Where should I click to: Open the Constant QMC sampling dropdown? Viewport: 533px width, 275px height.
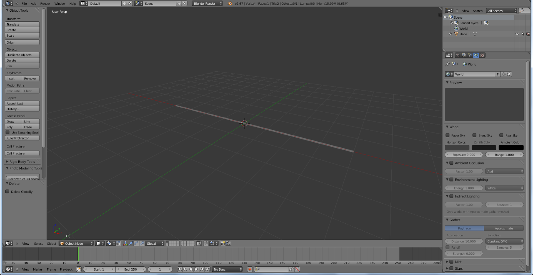click(x=504, y=241)
